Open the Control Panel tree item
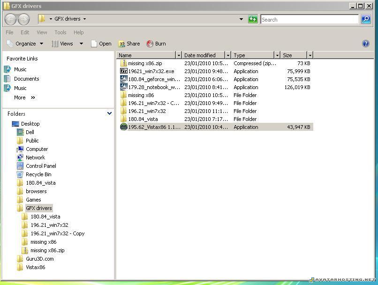 coord(41,166)
